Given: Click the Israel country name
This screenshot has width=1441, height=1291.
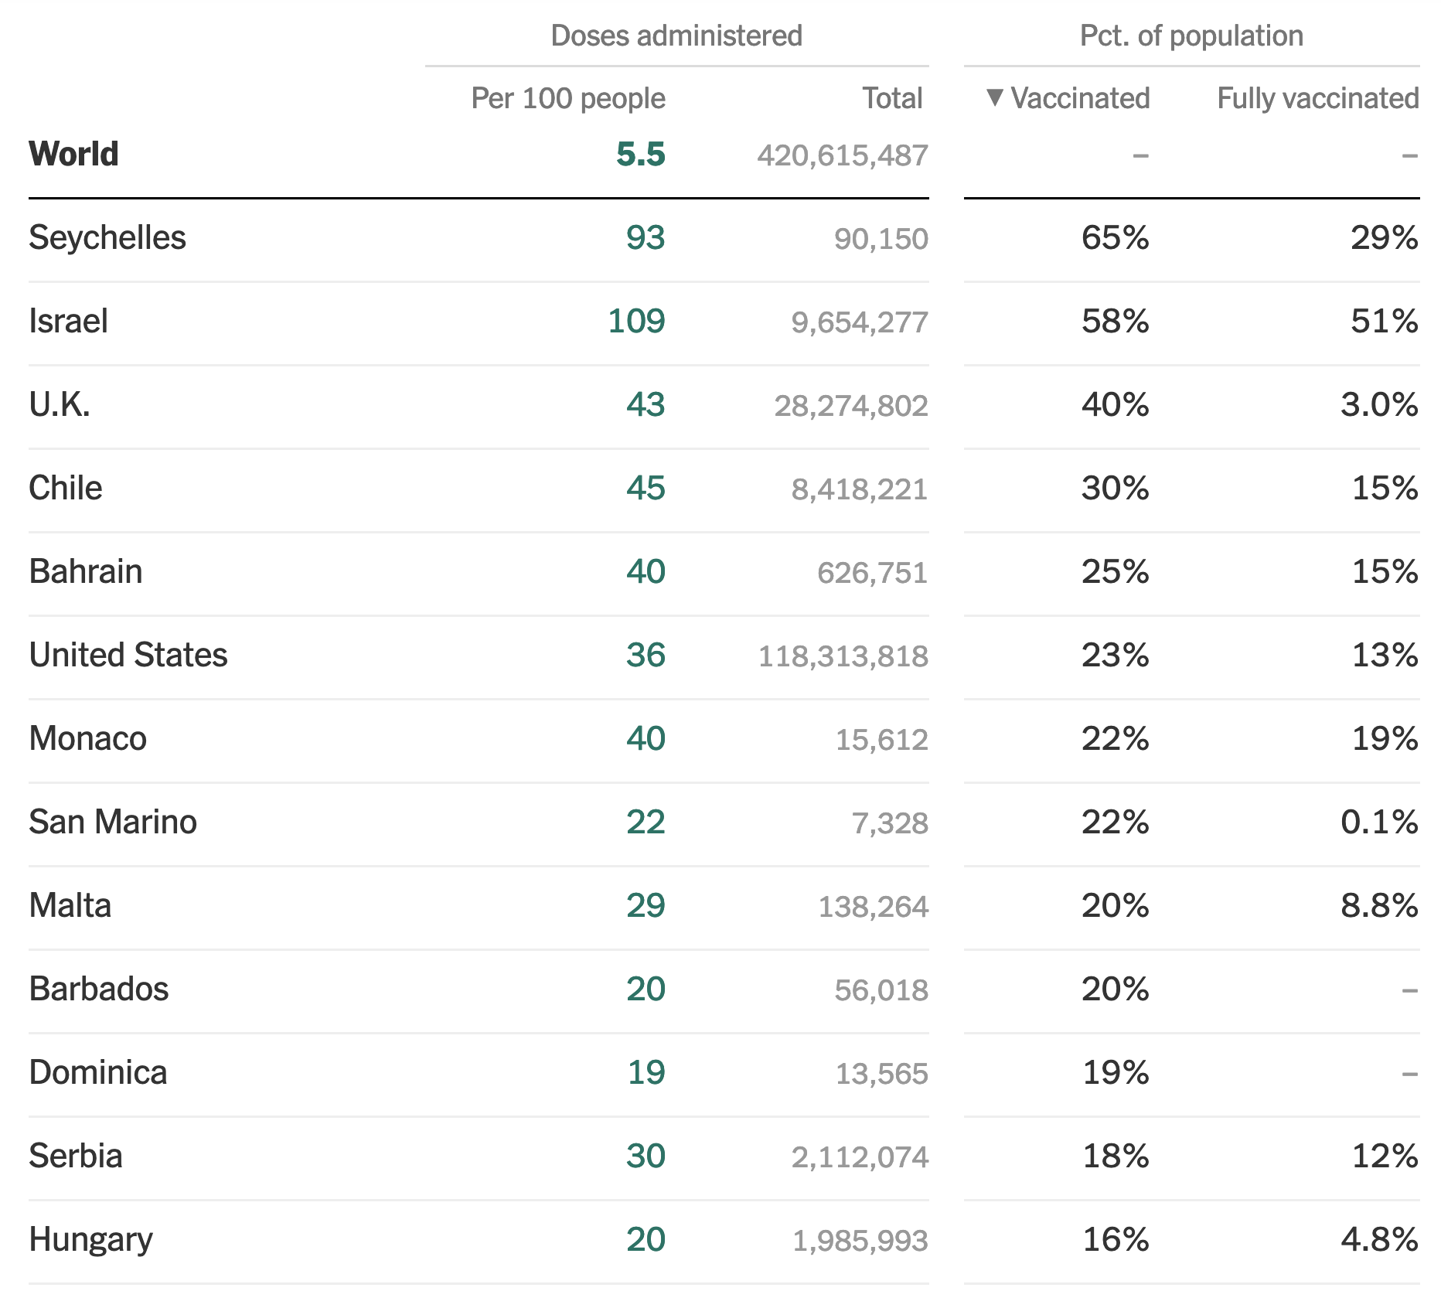Looking at the screenshot, I should pyautogui.click(x=68, y=321).
